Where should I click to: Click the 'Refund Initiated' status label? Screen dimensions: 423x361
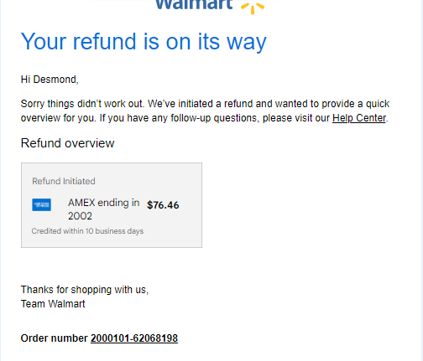coord(64,181)
